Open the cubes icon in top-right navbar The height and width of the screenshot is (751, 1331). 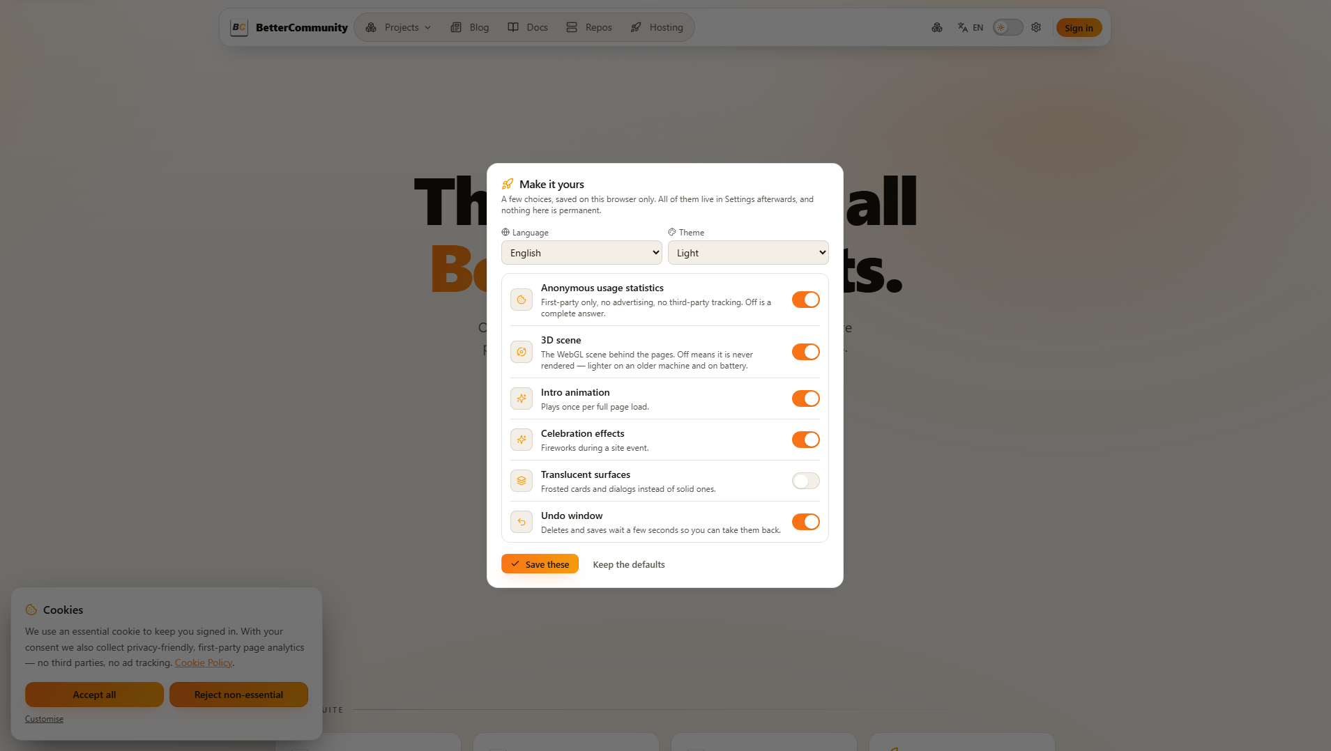[937, 27]
